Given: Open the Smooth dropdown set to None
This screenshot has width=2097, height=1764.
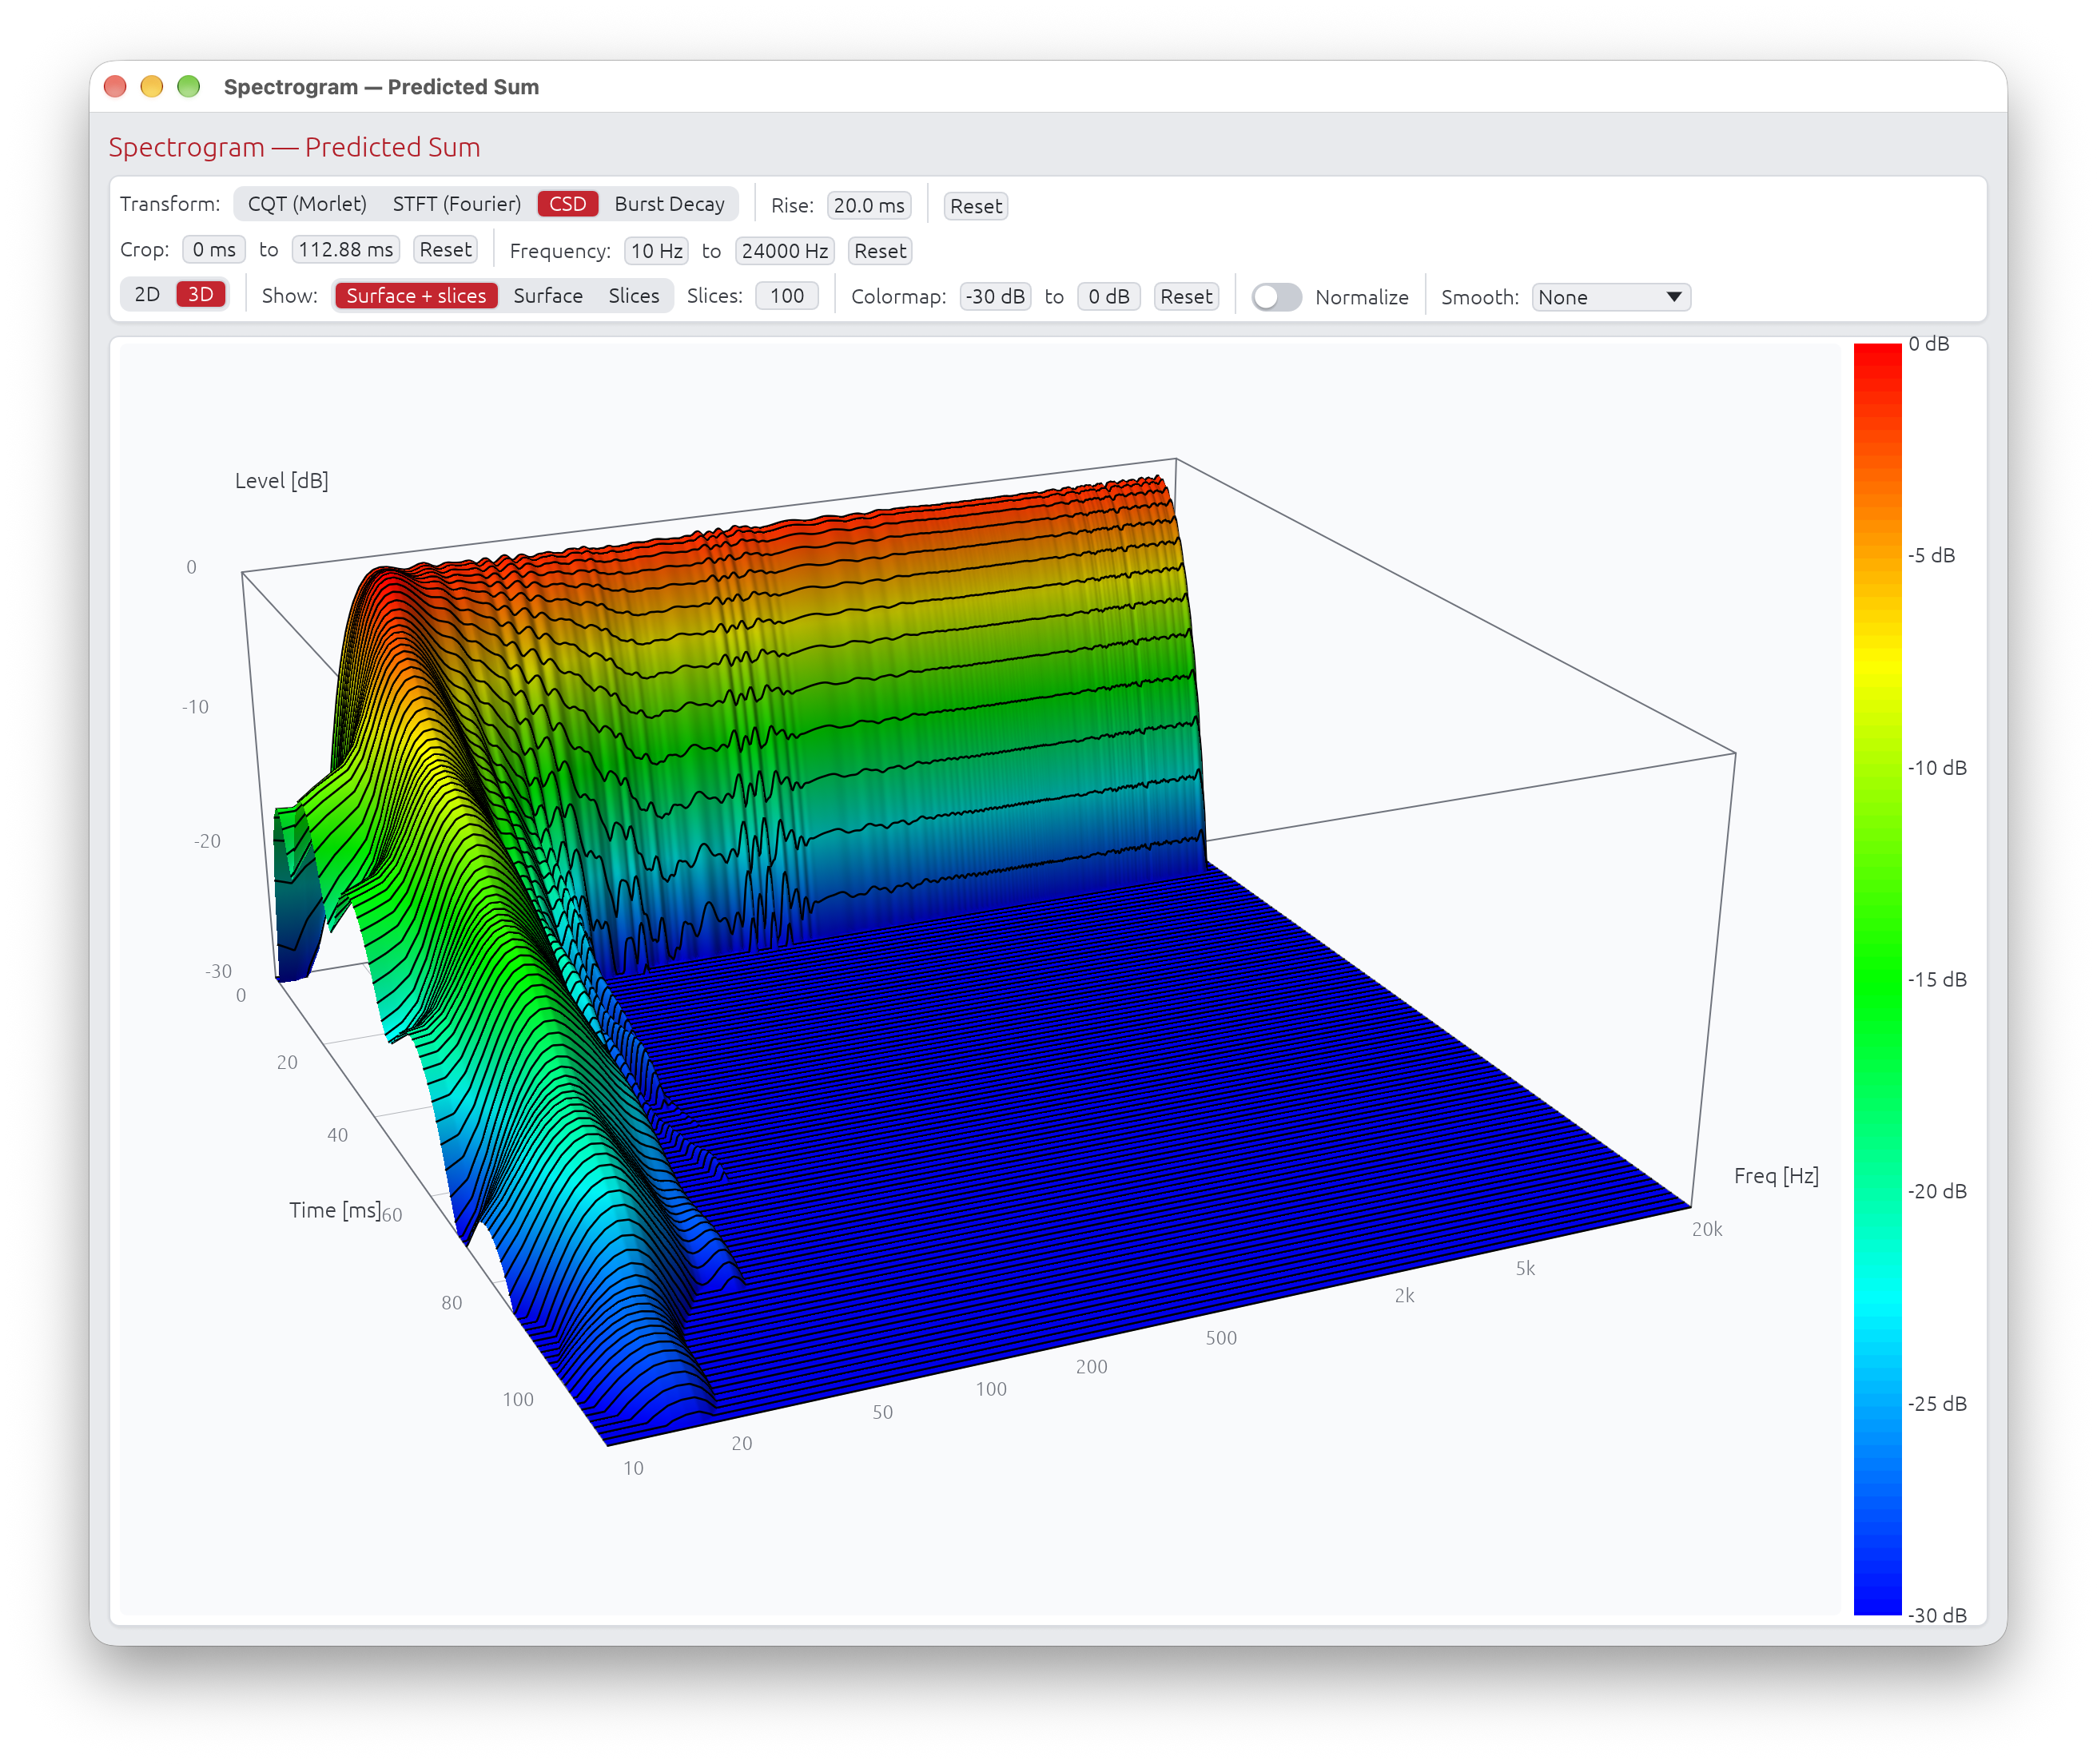Looking at the screenshot, I should click(x=1611, y=297).
